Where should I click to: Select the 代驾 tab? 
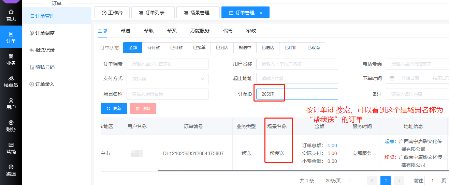click(x=228, y=31)
